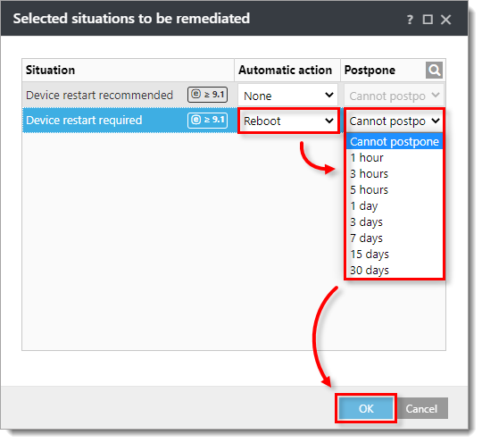Confirm with the OK button
The height and width of the screenshot is (443, 482).
[366, 408]
